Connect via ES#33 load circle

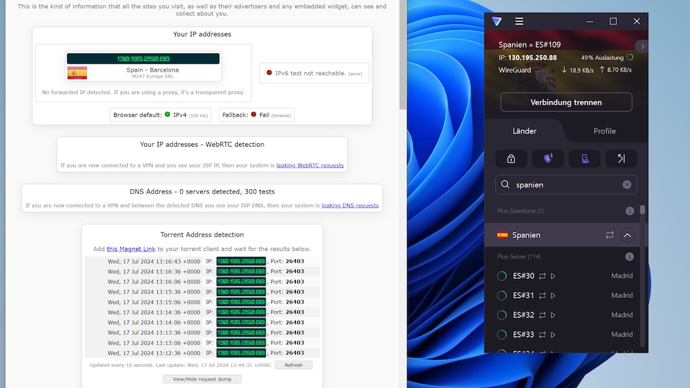coord(501,335)
